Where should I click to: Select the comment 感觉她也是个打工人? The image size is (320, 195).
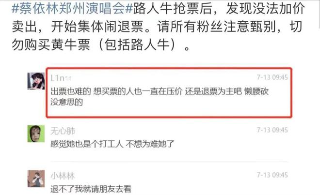(112, 144)
